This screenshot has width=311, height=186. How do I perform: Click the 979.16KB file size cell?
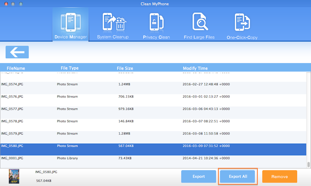point(126,109)
